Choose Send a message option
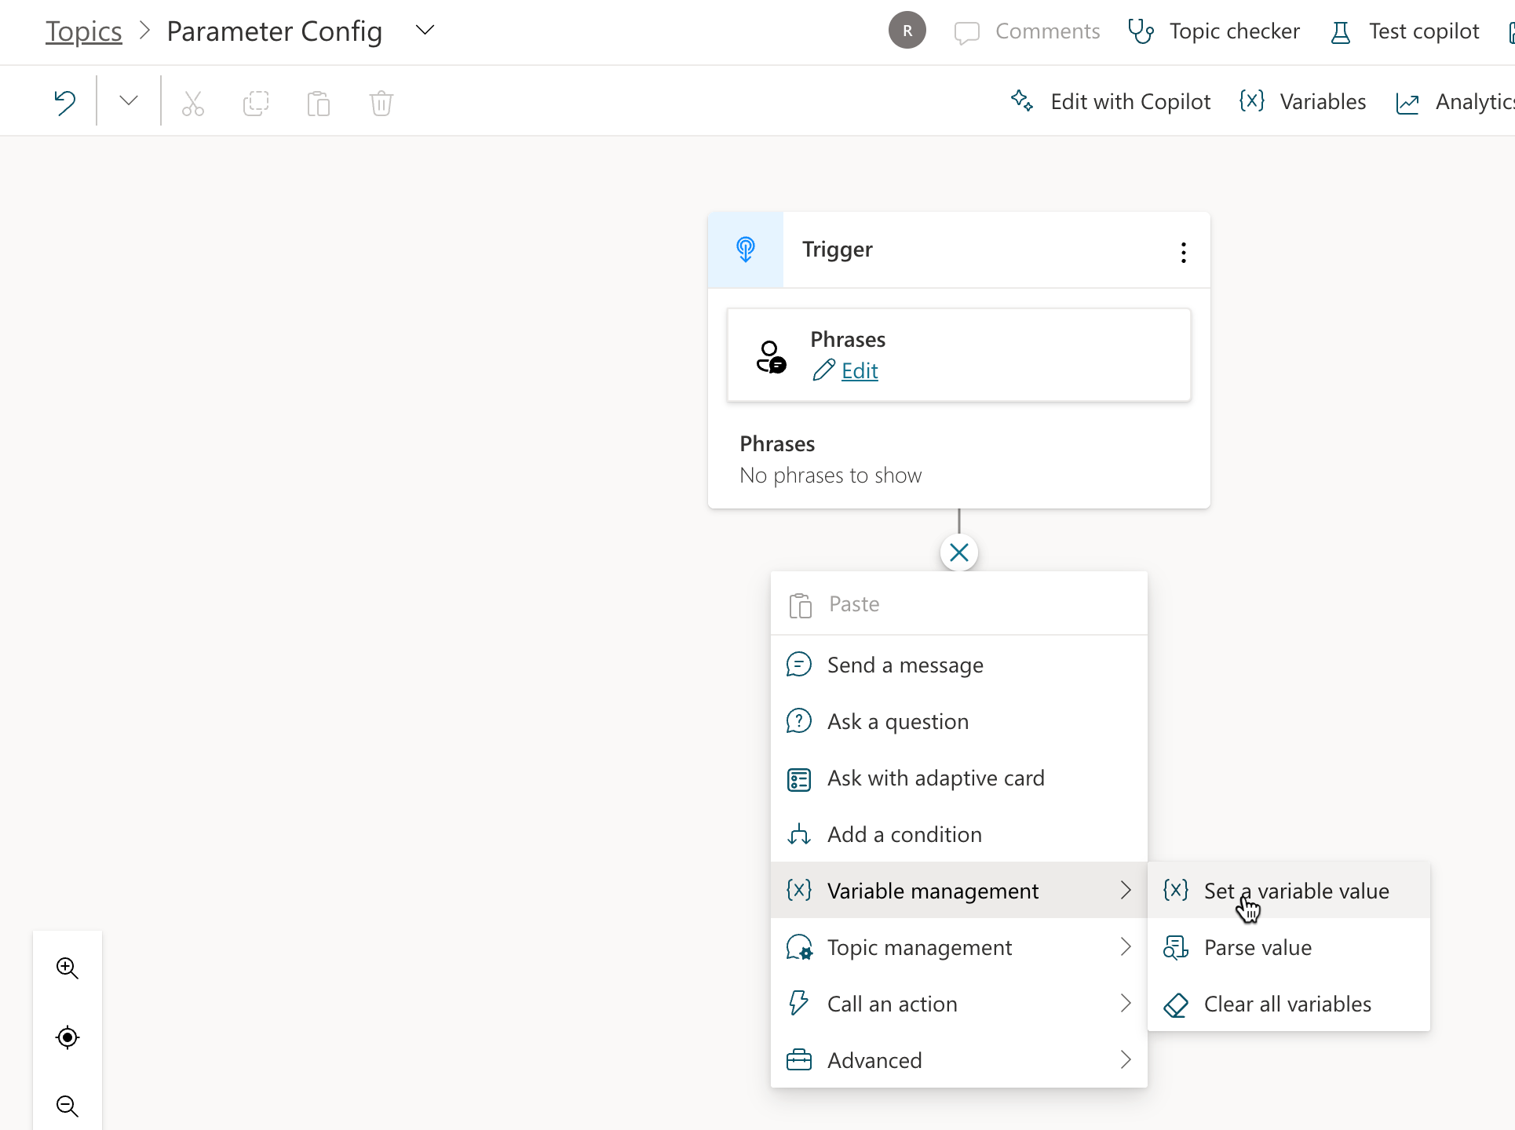This screenshot has width=1515, height=1130. coord(904,665)
